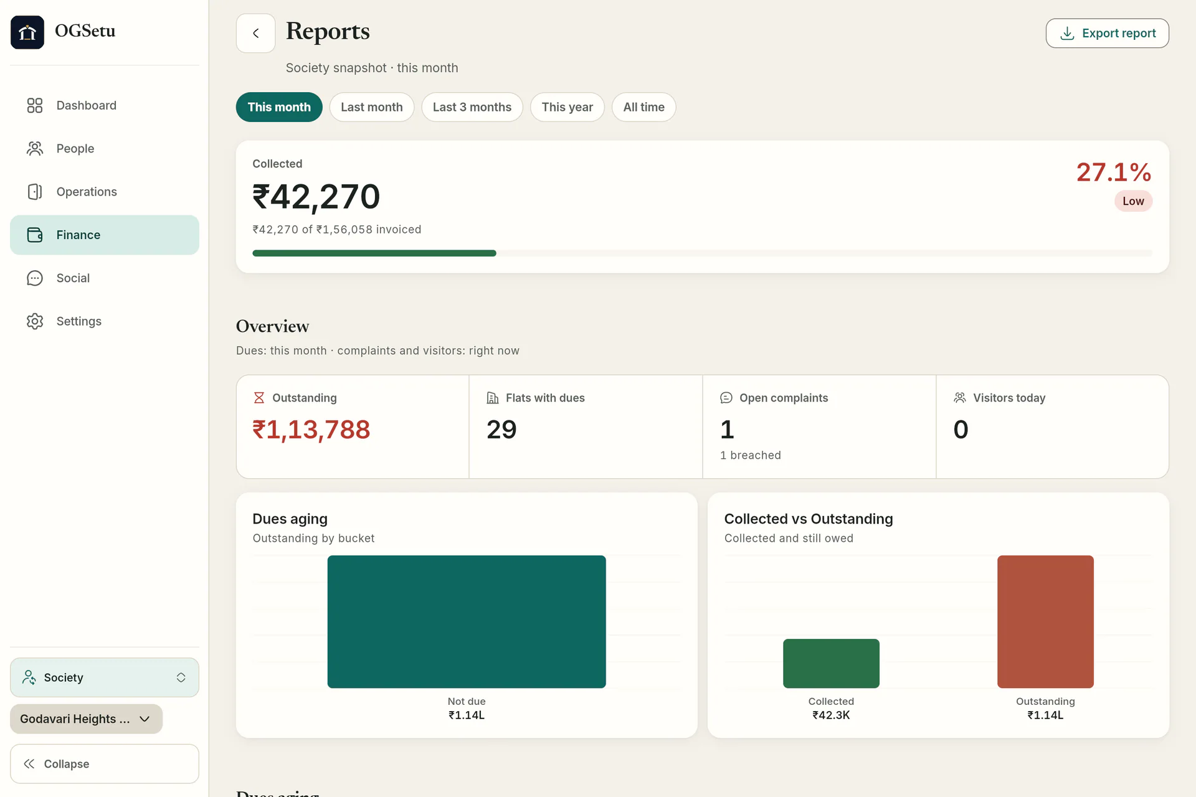Collapse the sidebar
Viewport: 1196px width, 797px height.
point(105,764)
